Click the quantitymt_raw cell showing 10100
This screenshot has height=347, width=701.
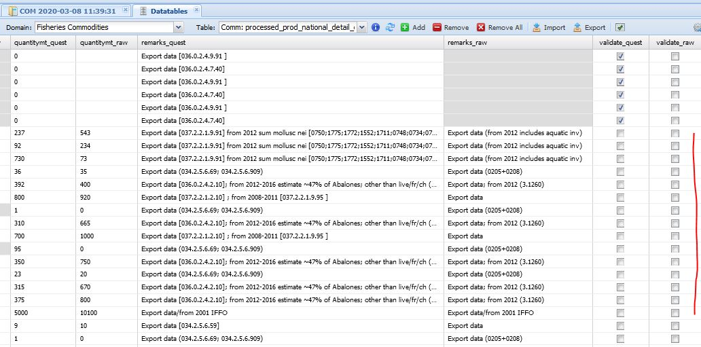[106, 313]
